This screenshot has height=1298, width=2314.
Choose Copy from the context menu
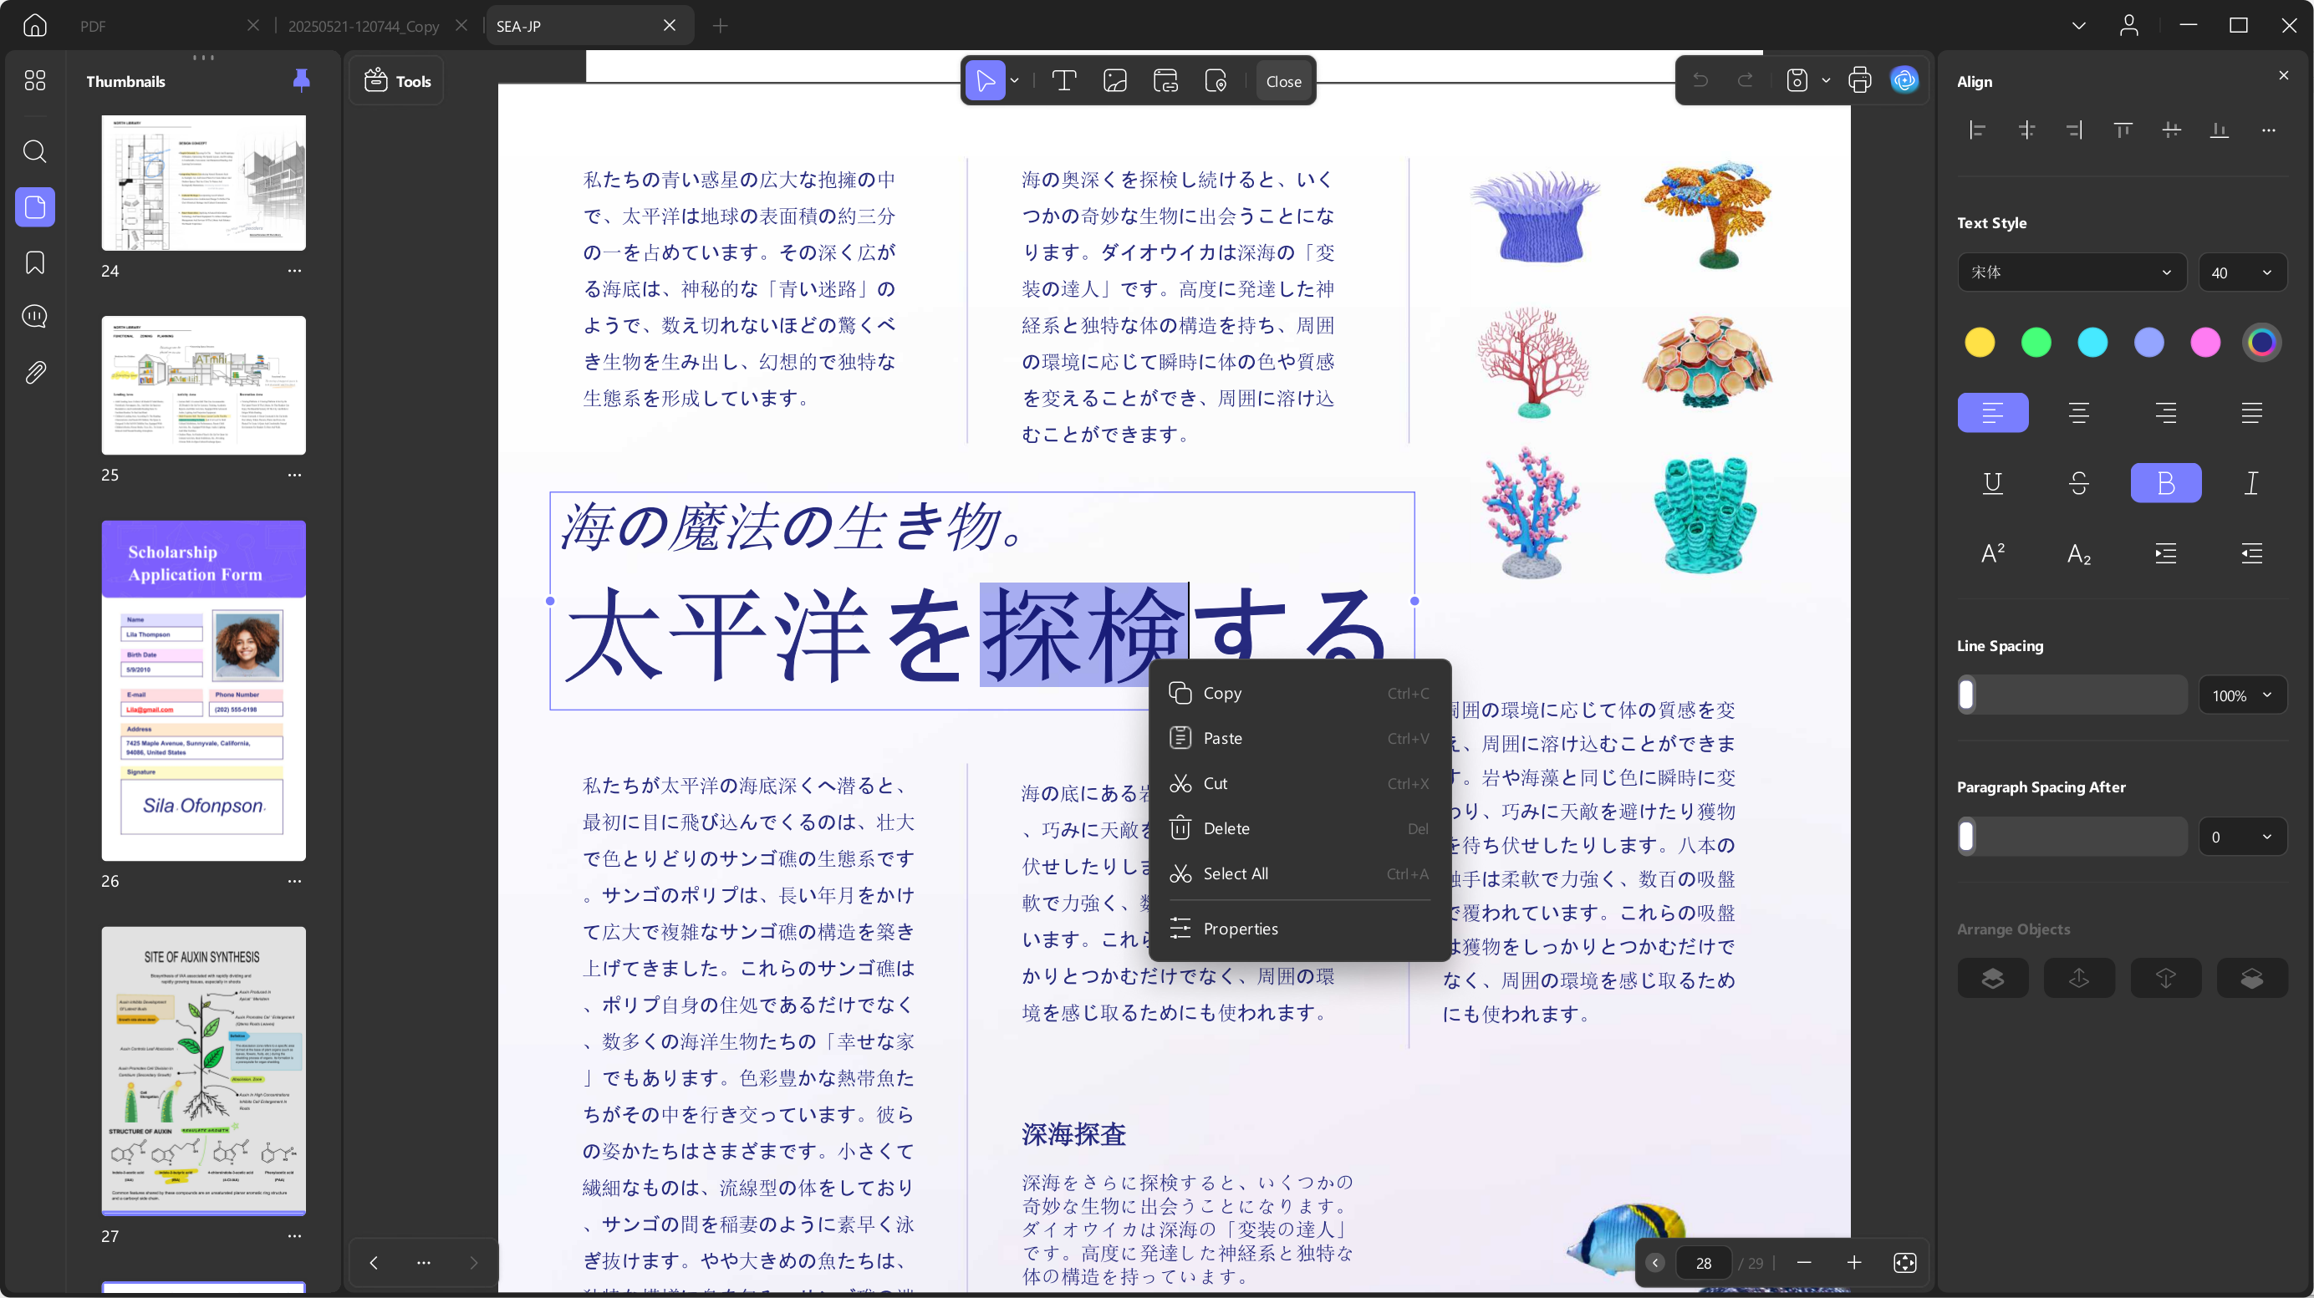(1221, 694)
